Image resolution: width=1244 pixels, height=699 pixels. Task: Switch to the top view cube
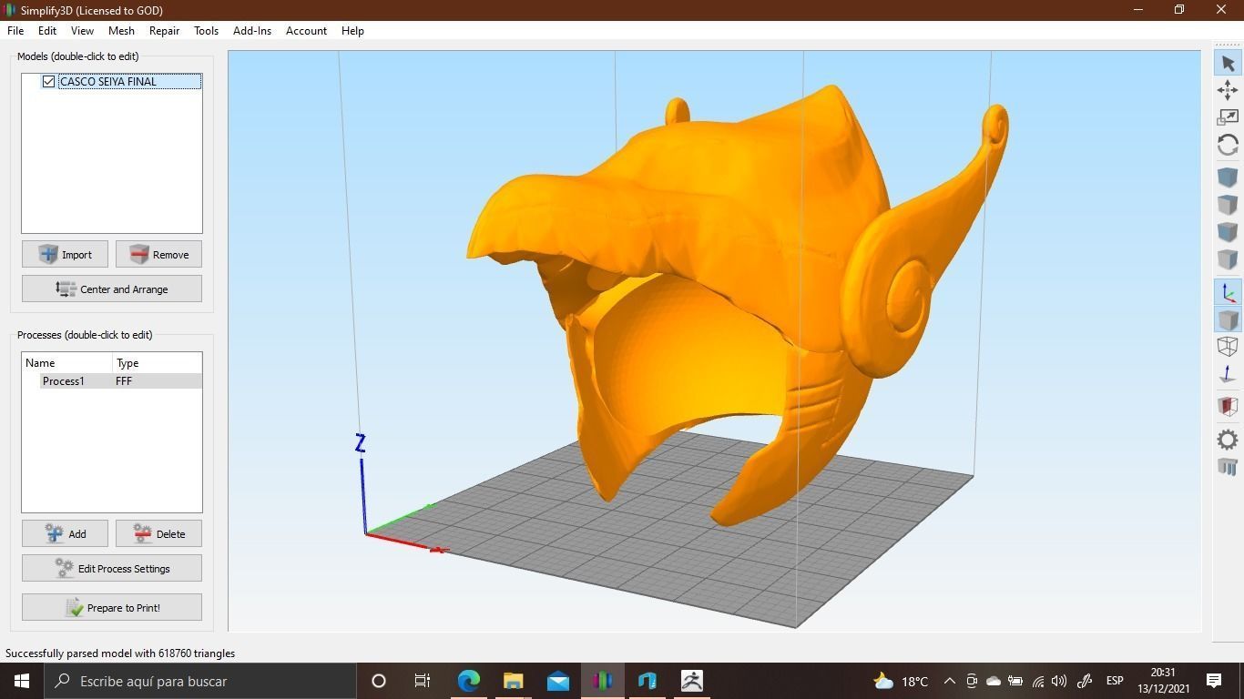(1228, 204)
